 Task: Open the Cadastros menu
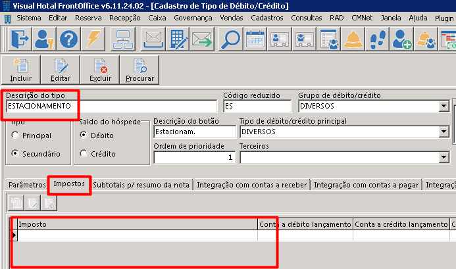267,18
